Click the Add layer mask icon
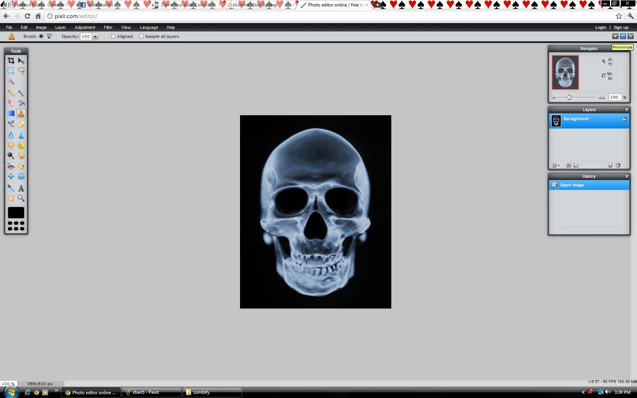The width and height of the screenshot is (637, 398). coord(568,165)
